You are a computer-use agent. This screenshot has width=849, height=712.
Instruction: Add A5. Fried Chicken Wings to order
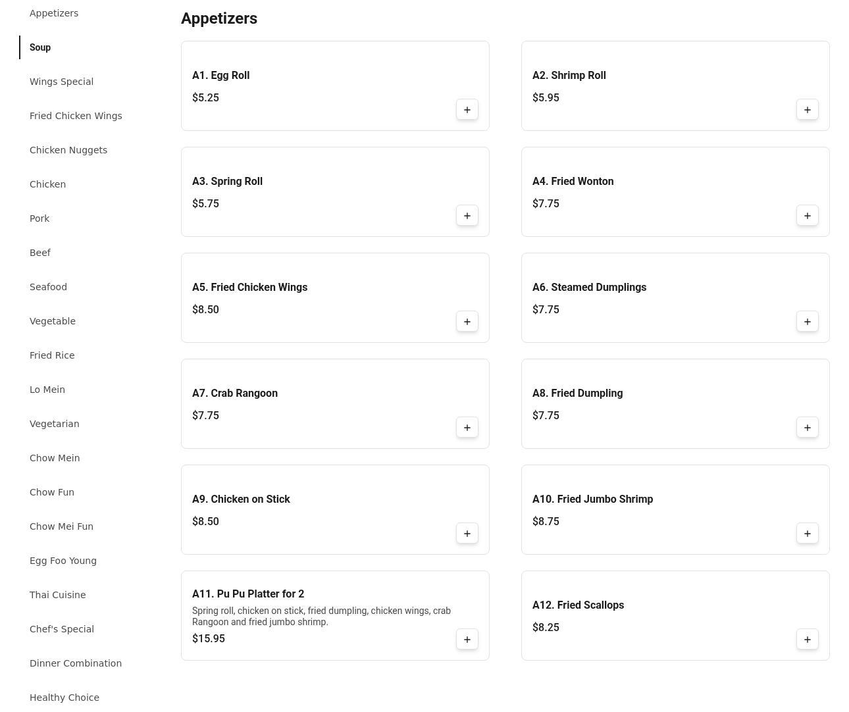[467, 322]
